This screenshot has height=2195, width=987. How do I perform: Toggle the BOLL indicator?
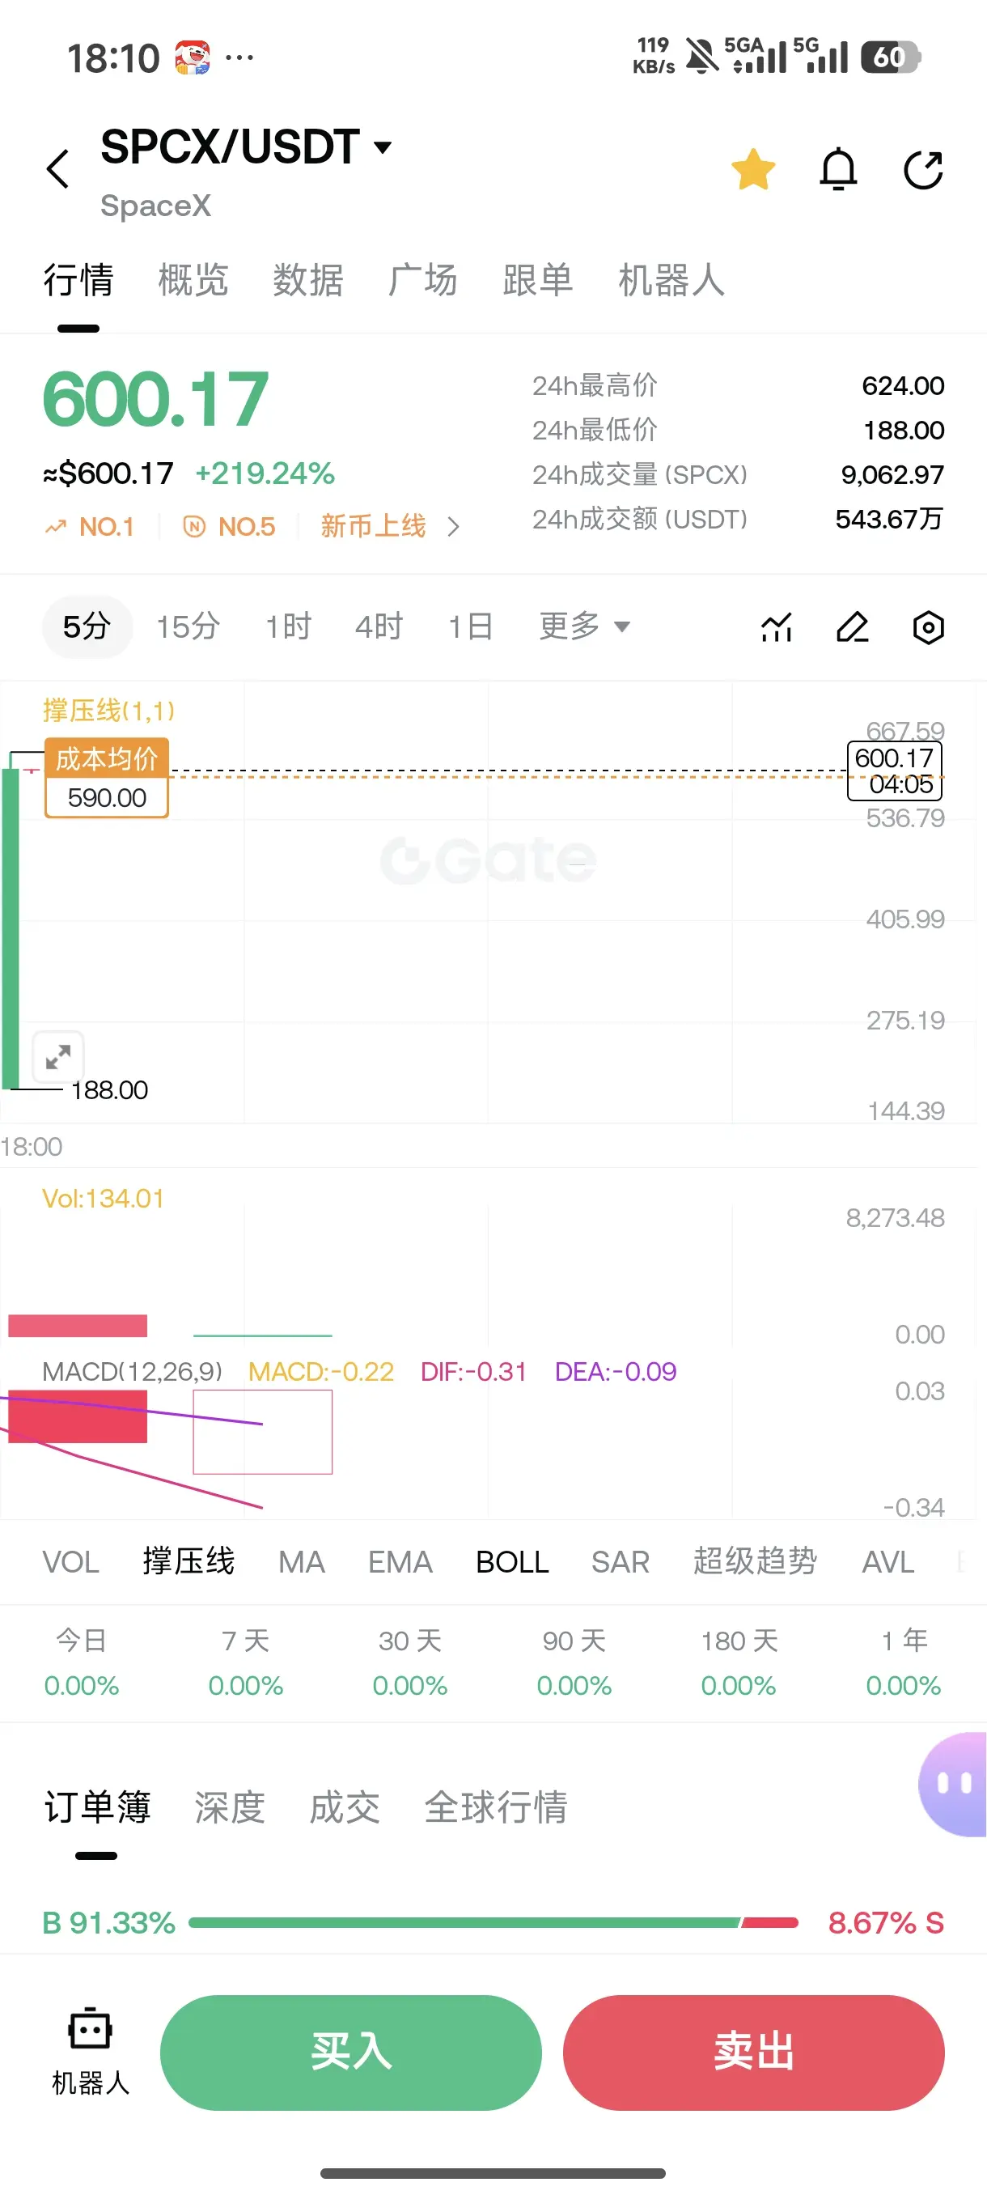(512, 1562)
